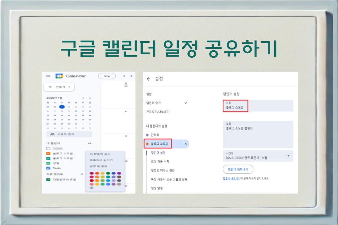Click the plus icon on 만들기

50,87
